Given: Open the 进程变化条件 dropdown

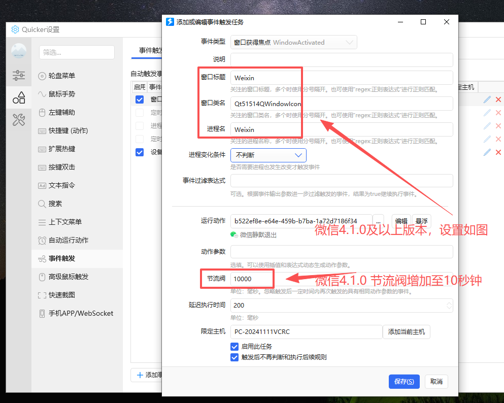Looking at the screenshot, I should pos(268,155).
